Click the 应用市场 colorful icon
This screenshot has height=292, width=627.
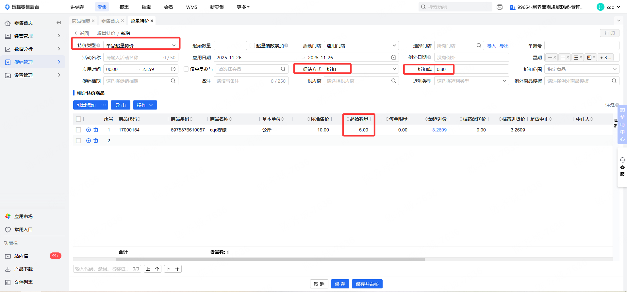(x=8, y=216)
